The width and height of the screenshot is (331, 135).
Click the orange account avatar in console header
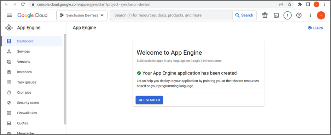tap(321, 15)
